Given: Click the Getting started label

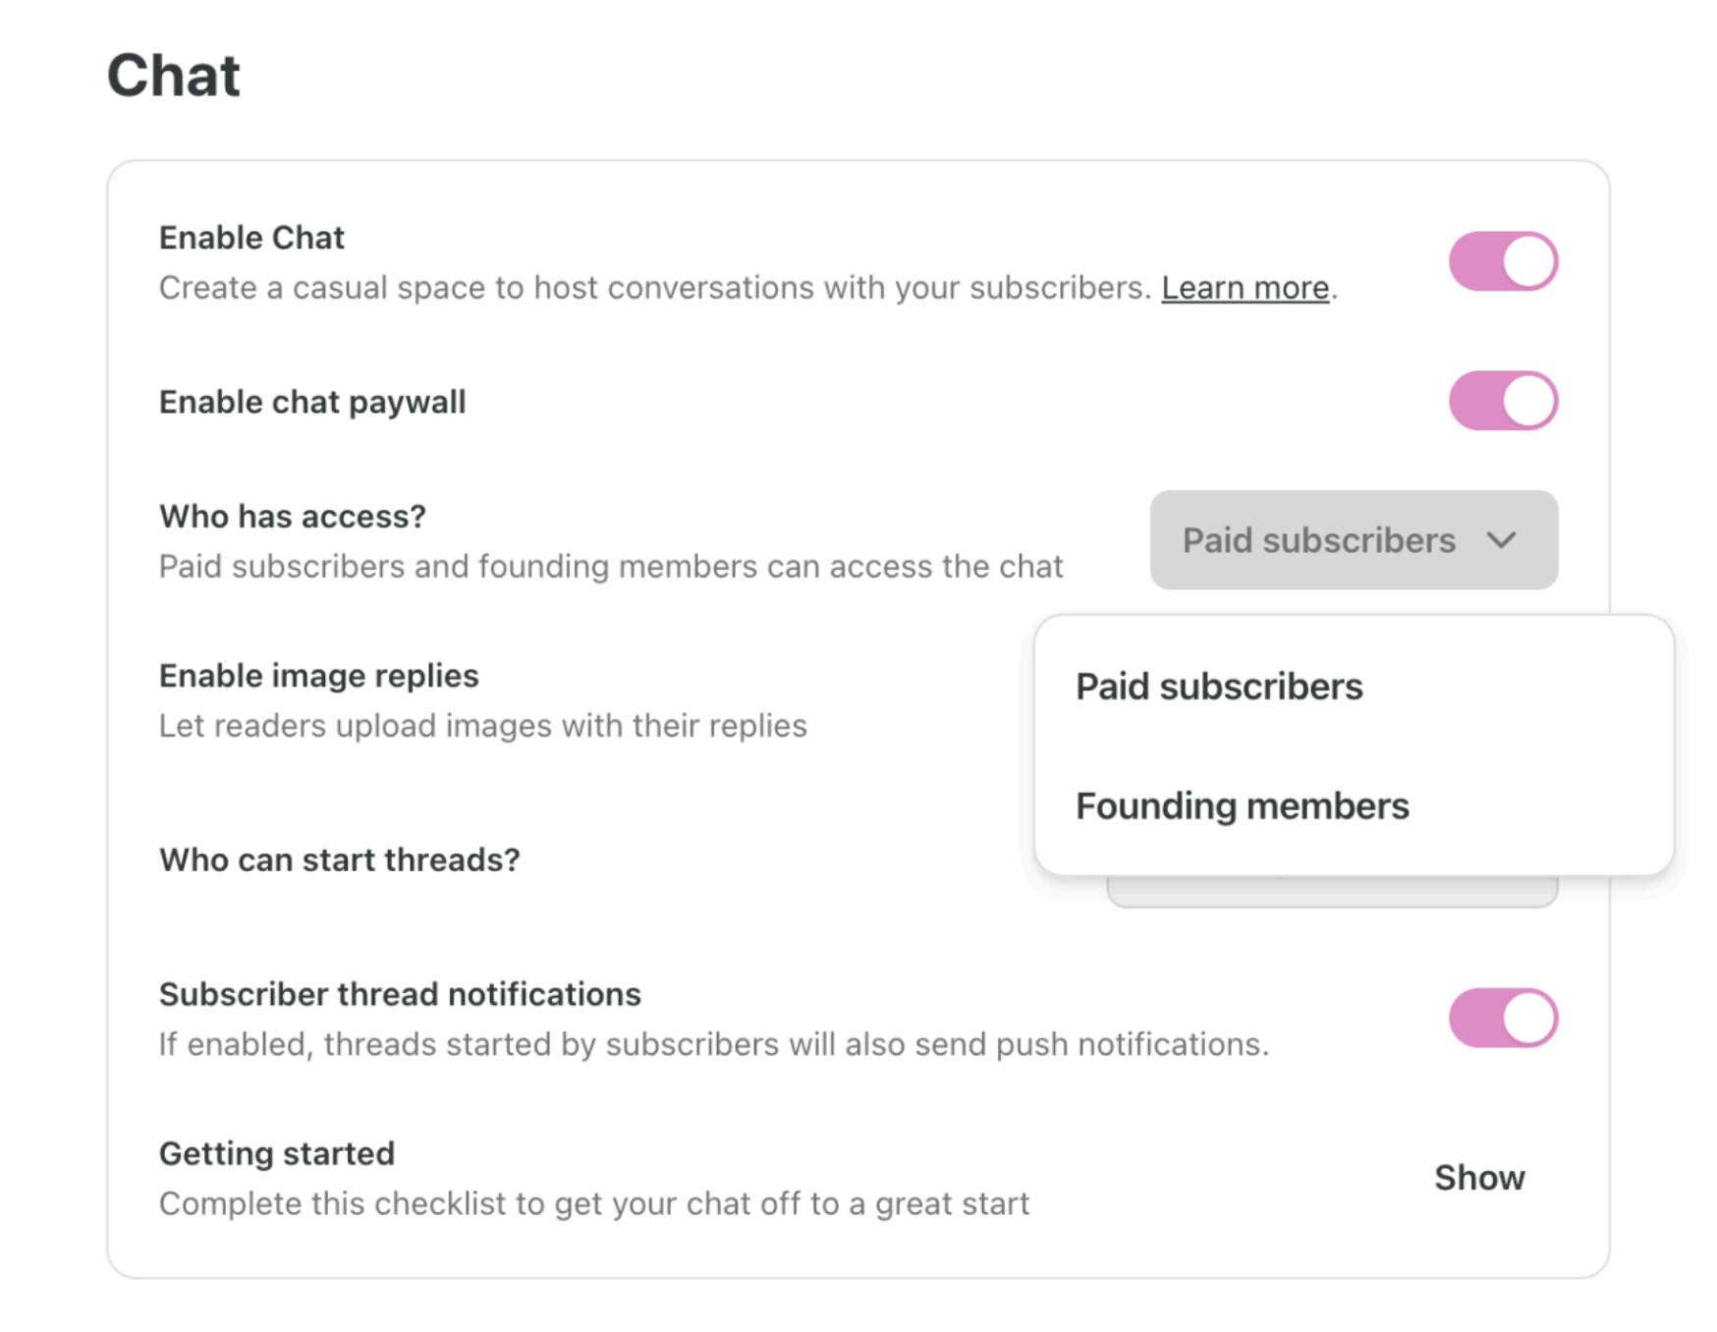Looking at the screenshot, I should pyautogui.click(x=277, y=1153).
